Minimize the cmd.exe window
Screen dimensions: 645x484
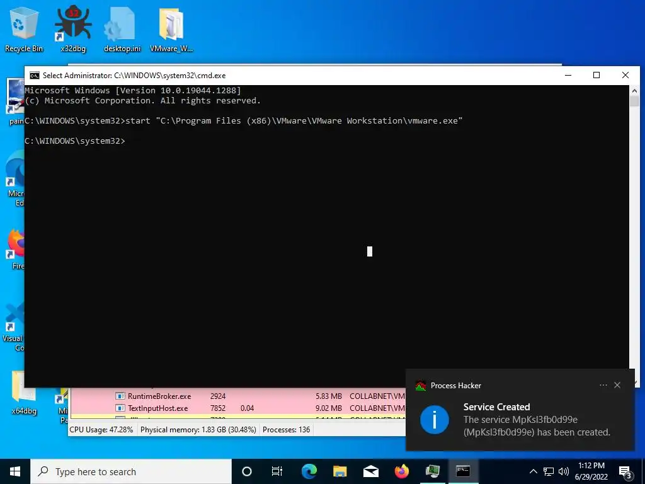coord(568,76)
